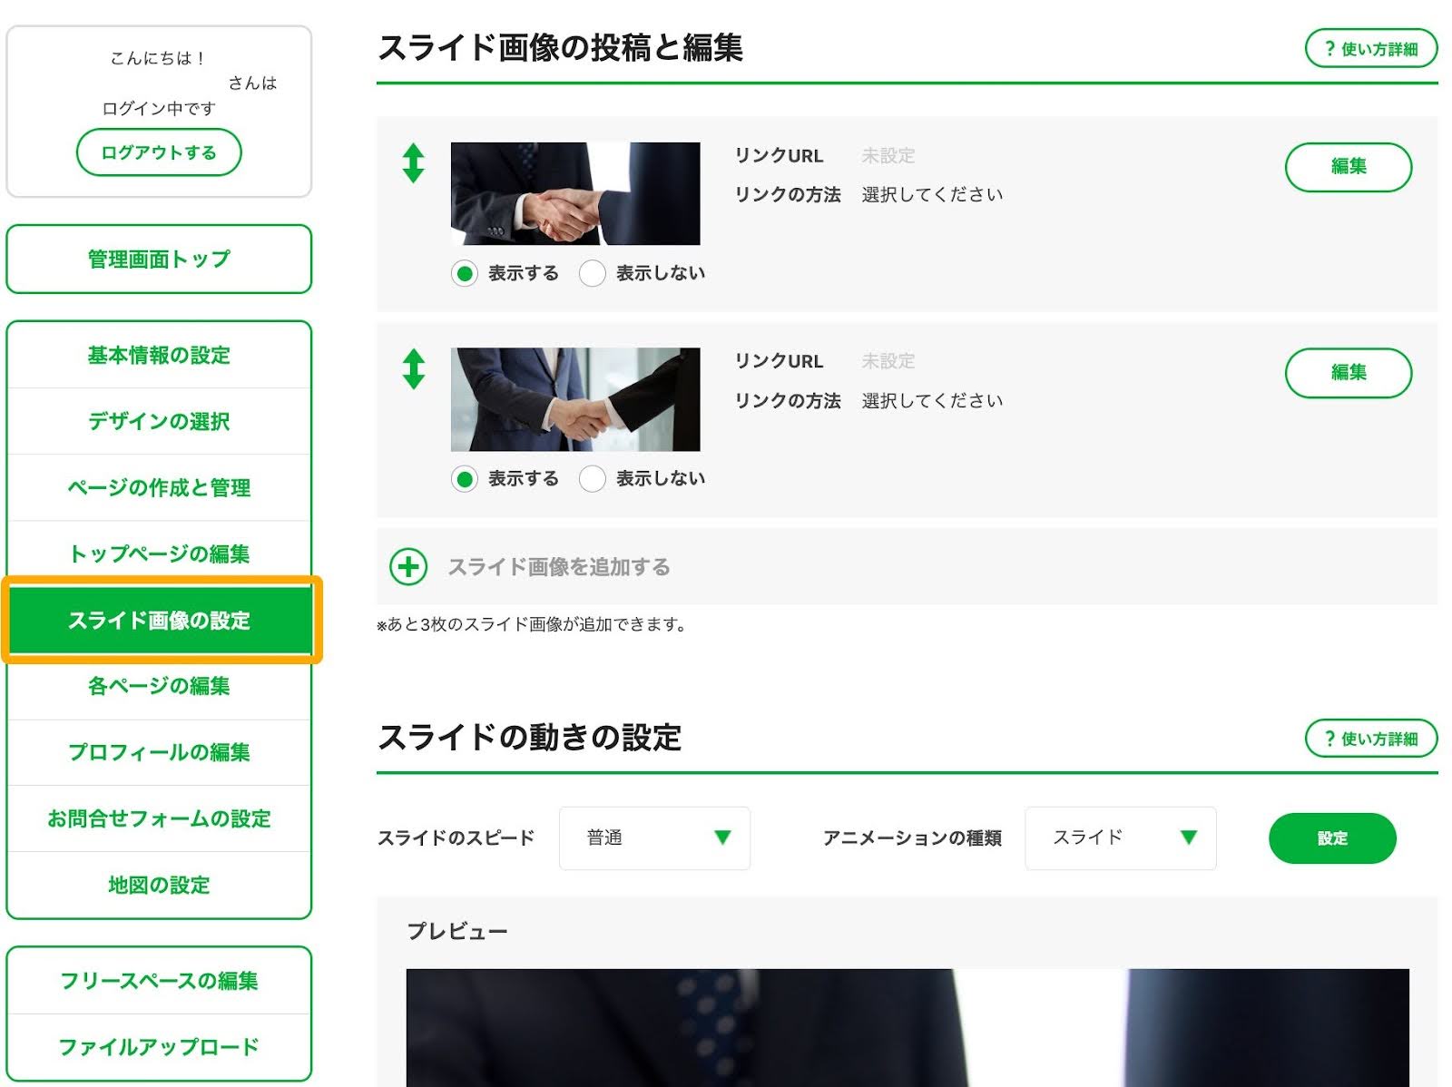Click 選択してください of the first slide

coord(932,195)
